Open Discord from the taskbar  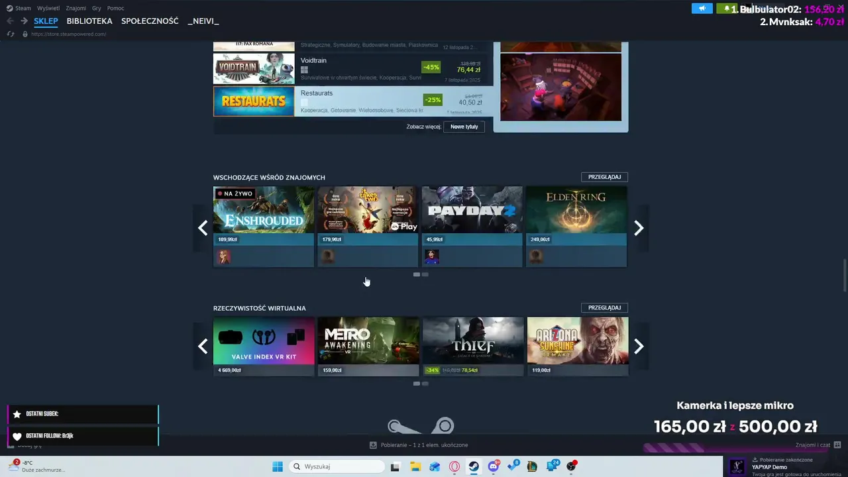[494, 466]
